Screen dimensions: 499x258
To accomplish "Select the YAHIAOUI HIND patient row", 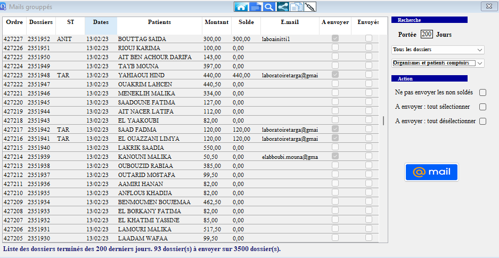I will point(141,76).
